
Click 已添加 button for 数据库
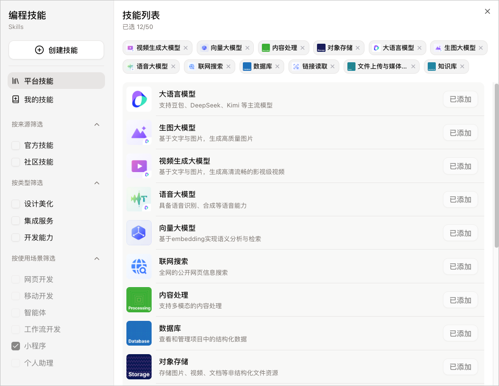460,334
